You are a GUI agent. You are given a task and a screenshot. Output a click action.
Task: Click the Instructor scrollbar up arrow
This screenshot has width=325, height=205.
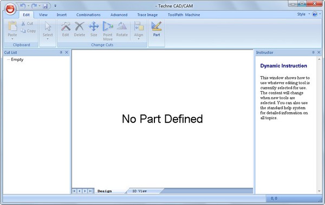319,59
